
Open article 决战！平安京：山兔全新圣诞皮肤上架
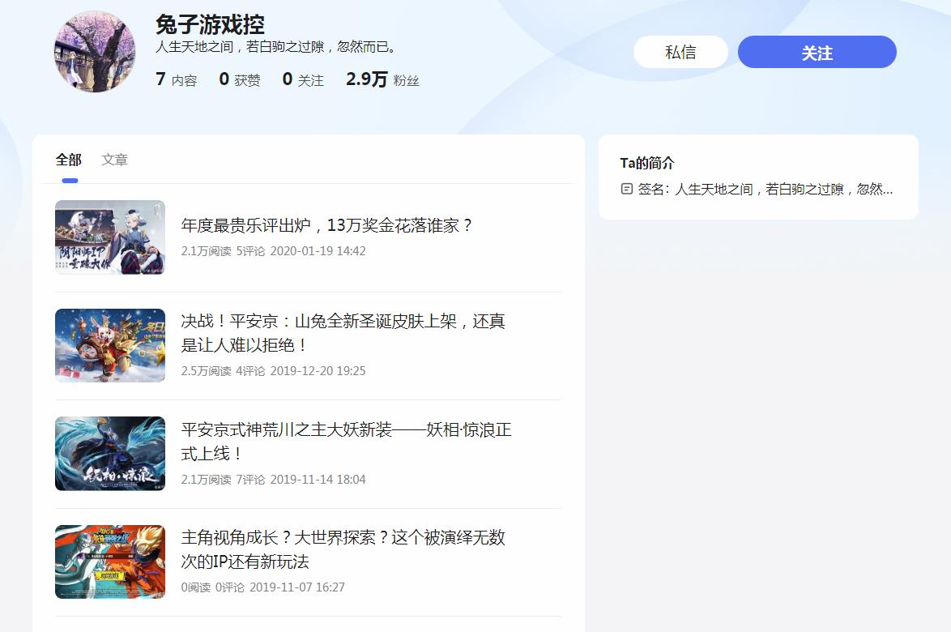click(343, 333)
